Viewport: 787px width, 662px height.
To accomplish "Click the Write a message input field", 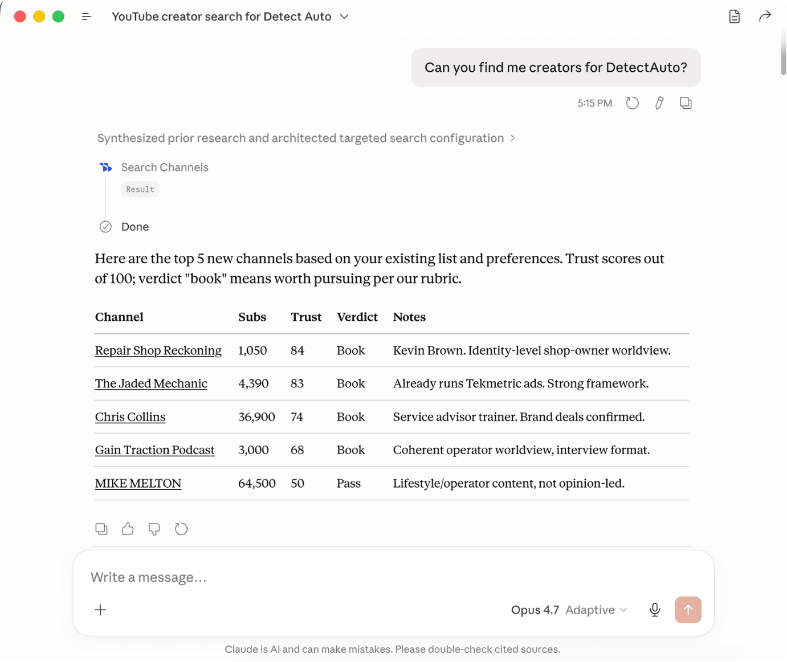I will (x=393, y=578).
